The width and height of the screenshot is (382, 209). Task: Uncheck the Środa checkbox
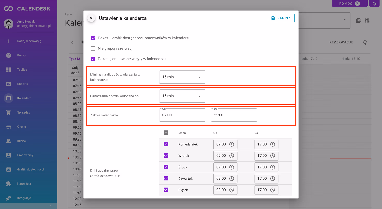tap(166, 167)
